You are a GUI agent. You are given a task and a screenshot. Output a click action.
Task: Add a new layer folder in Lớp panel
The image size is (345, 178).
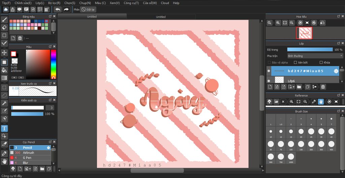pyautogui.click(x=299, y=87)
